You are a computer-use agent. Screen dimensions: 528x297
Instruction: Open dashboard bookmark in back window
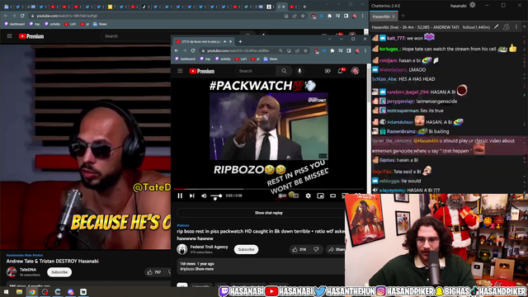coord(14,24)
